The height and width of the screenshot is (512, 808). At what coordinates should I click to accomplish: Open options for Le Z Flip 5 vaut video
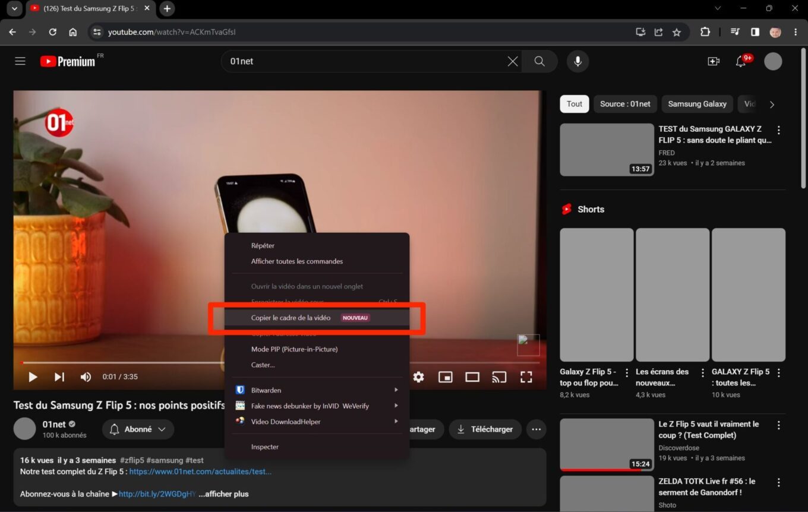tap(779, 425)
